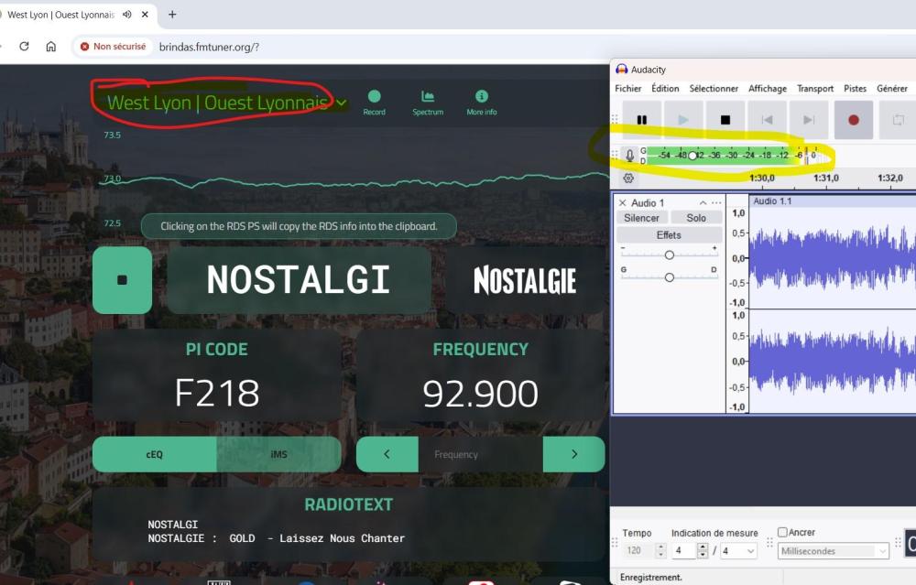Increase tempo with up stepper arrow

(660, 547)
